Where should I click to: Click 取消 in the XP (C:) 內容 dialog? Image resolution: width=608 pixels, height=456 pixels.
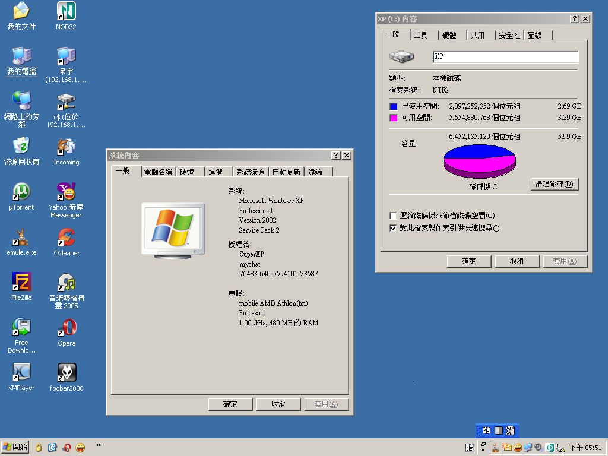(517, 261)
